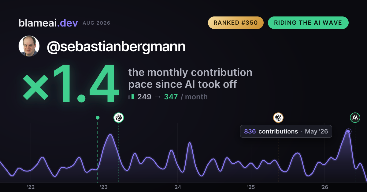Screen dimensions: 367x192
Task: Click the AUG 2026 date label
Action: coord(96,23)
